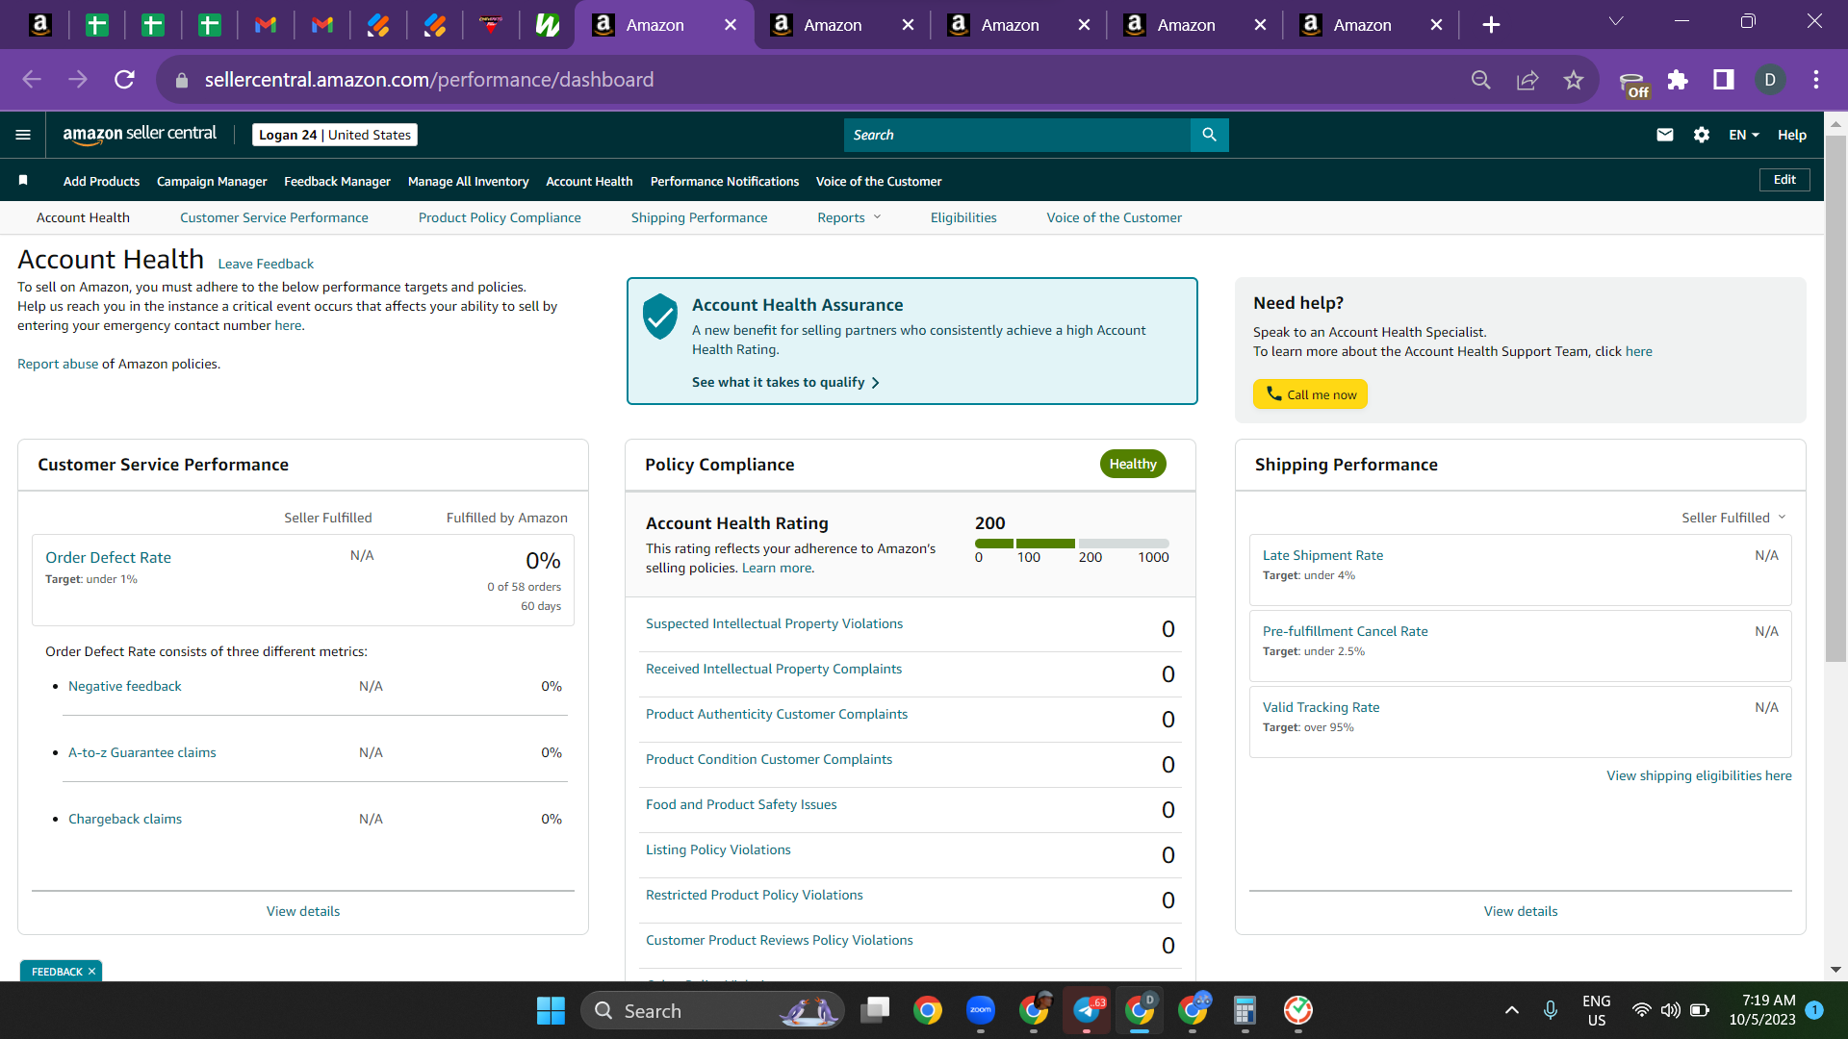Bookmark this page with the star icon
1848x1039 pixels.
pos(1574,80)
